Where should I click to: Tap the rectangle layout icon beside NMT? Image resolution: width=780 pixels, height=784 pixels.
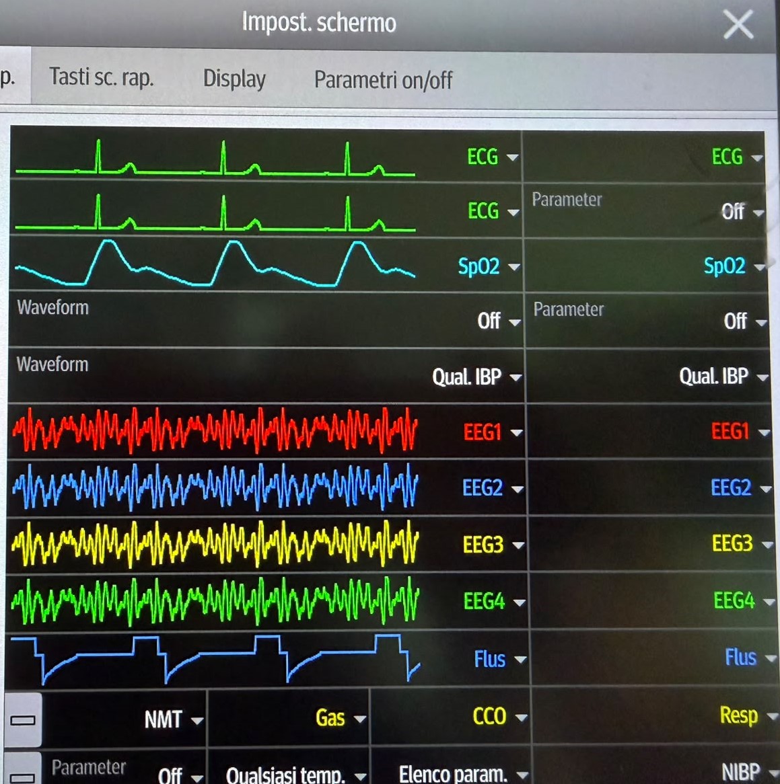(23, 720)
